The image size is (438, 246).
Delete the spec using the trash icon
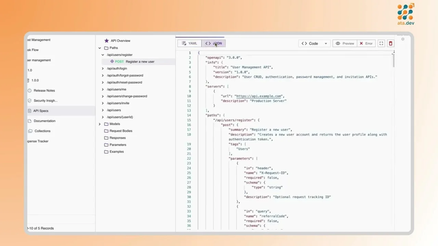(x=390, y=43)
